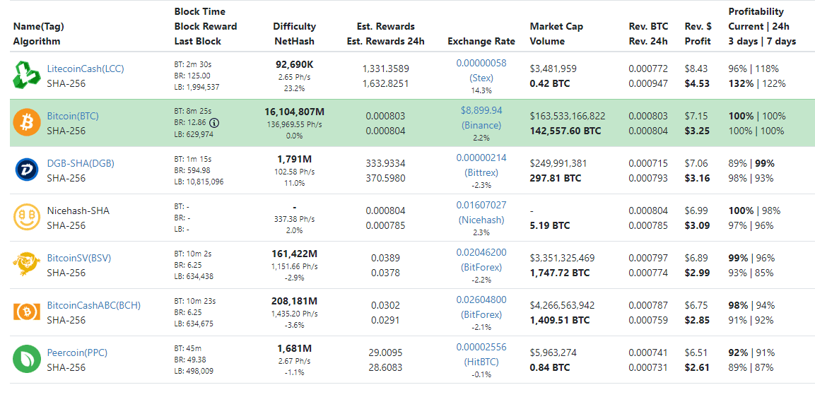Click the 1,747.72 BTC volume value

point(560,272)
